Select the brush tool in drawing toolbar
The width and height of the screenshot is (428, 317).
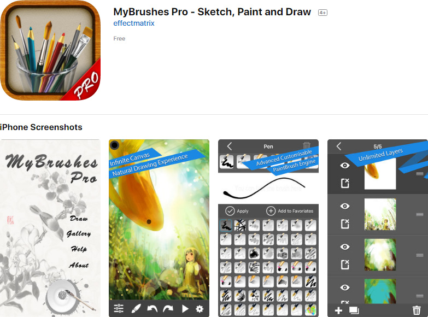136,309
